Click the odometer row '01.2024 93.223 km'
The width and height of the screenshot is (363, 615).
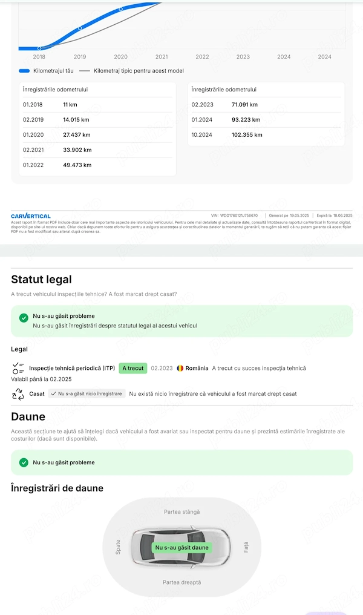point(266,120)
